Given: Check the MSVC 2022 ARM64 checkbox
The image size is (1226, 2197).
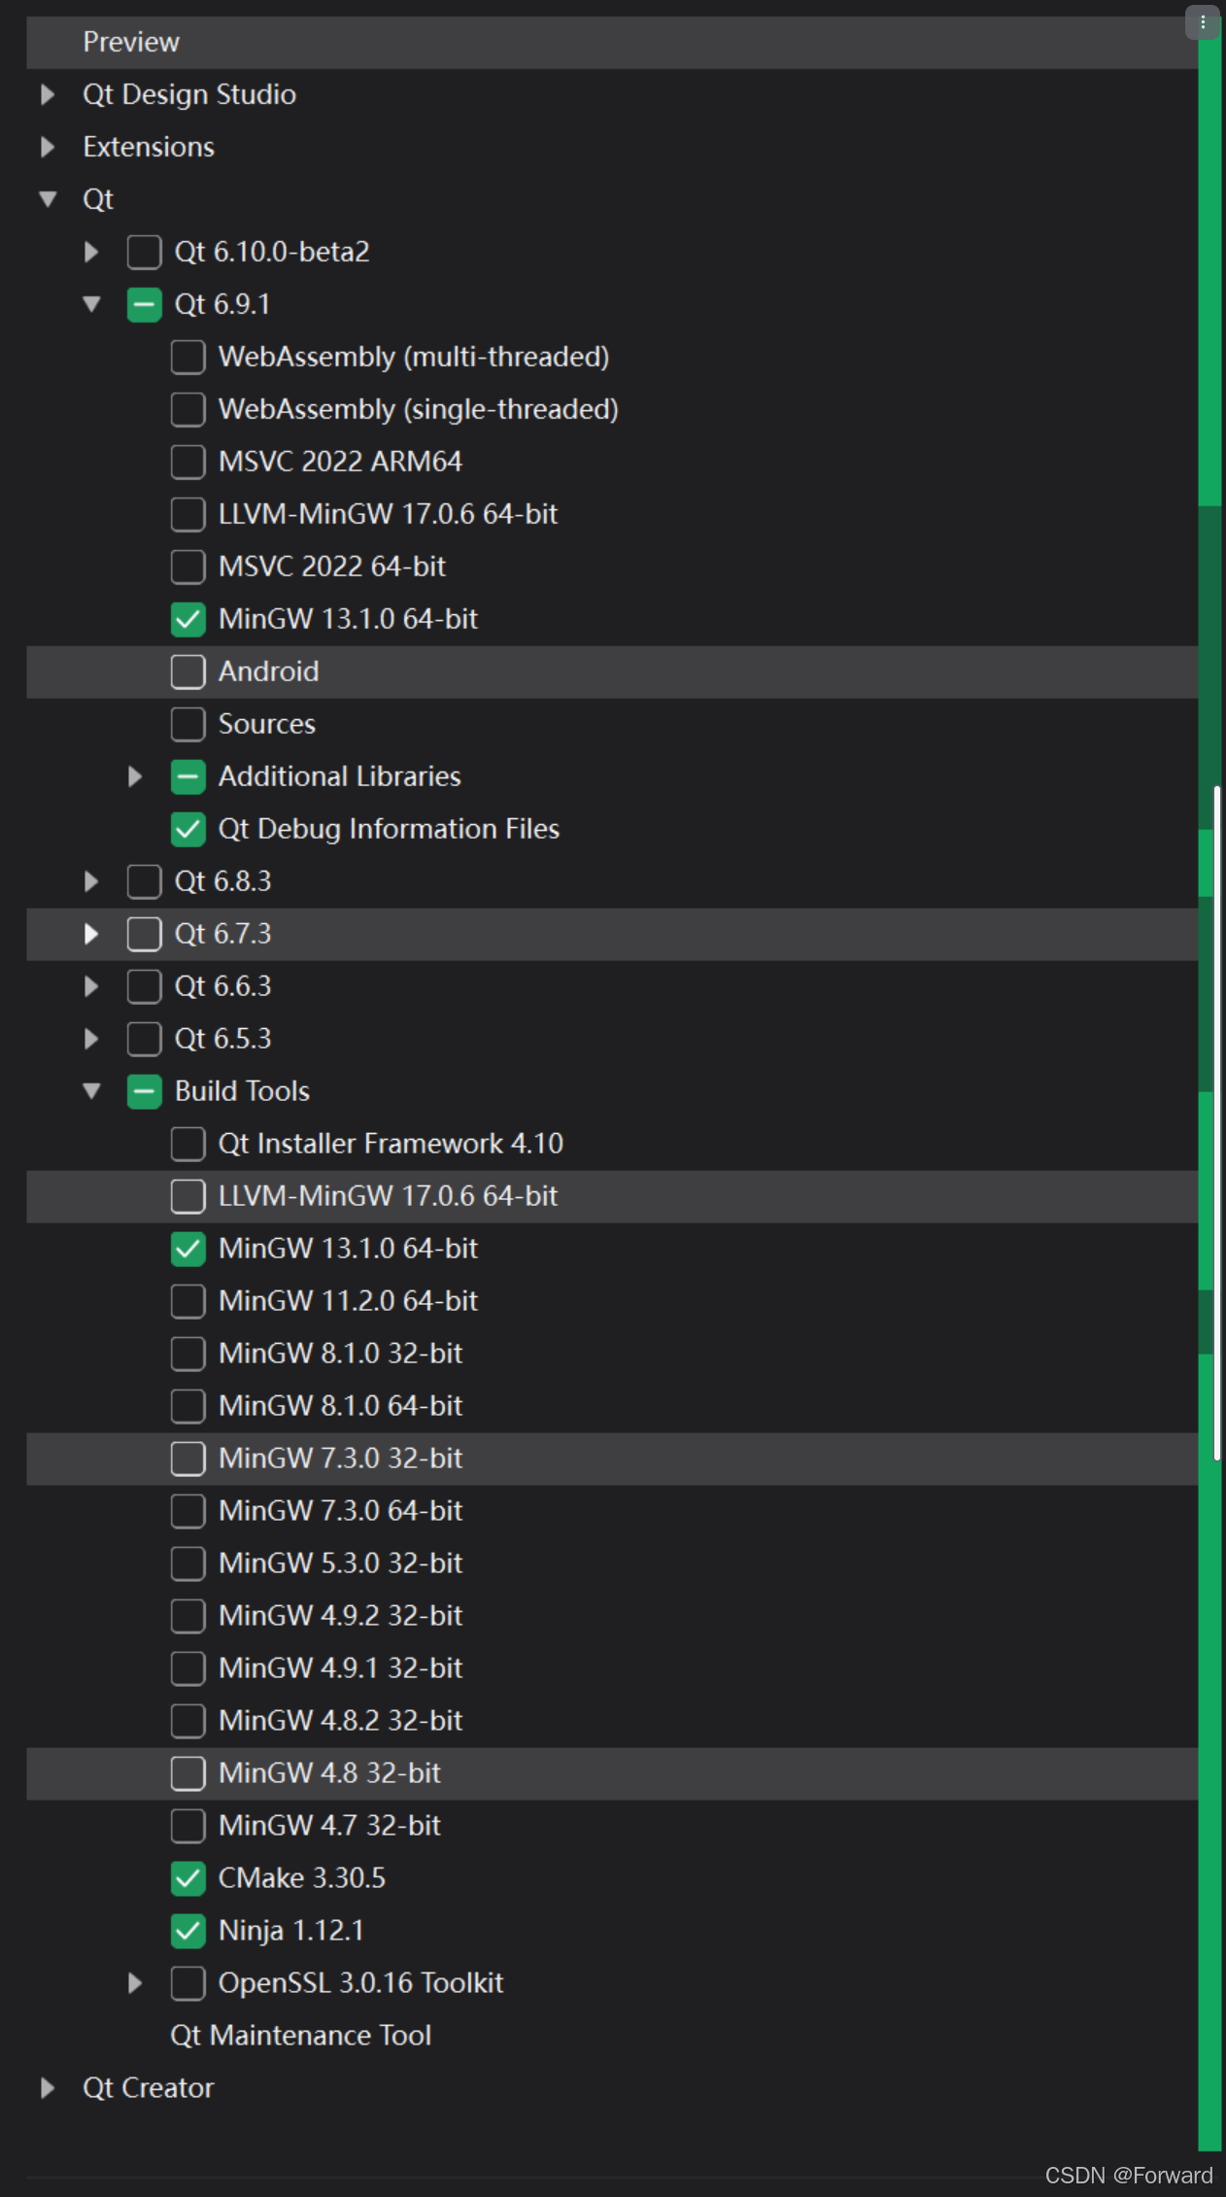Looking at the screenshot, I should 187,462.
